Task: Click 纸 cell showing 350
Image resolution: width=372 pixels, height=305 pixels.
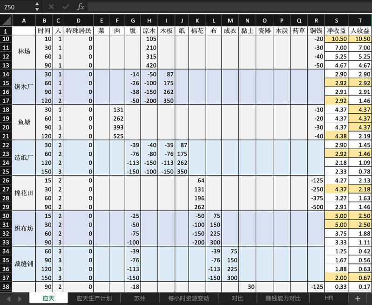Action: tap(182, 172)
